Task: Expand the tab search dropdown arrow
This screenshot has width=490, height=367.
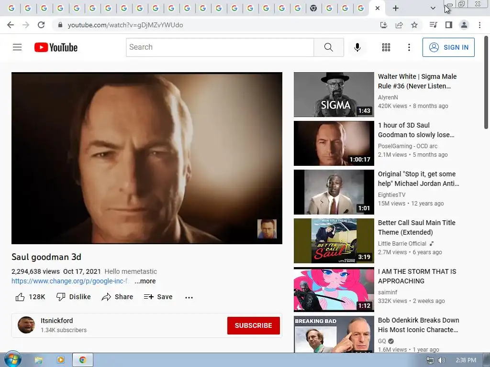Action: coord(433,8)
